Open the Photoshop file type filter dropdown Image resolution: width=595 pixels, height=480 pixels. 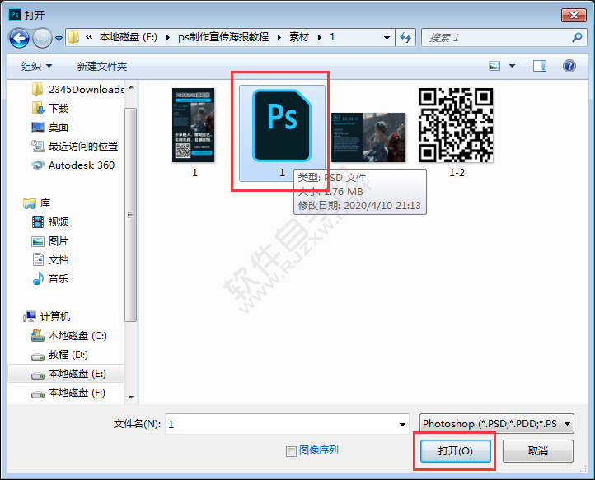point(497,423)
